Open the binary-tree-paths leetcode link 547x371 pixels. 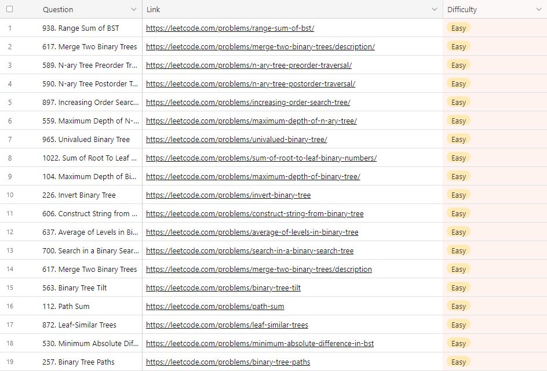[228, 362]
